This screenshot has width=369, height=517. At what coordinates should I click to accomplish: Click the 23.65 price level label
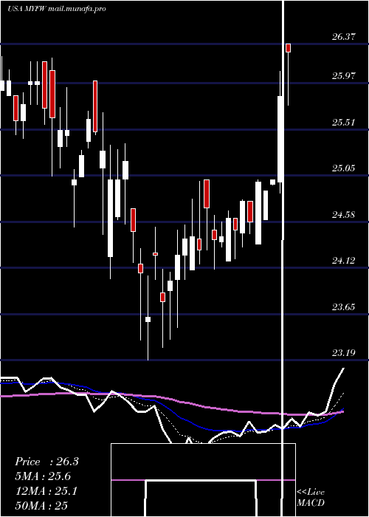[x=344, y=307]
